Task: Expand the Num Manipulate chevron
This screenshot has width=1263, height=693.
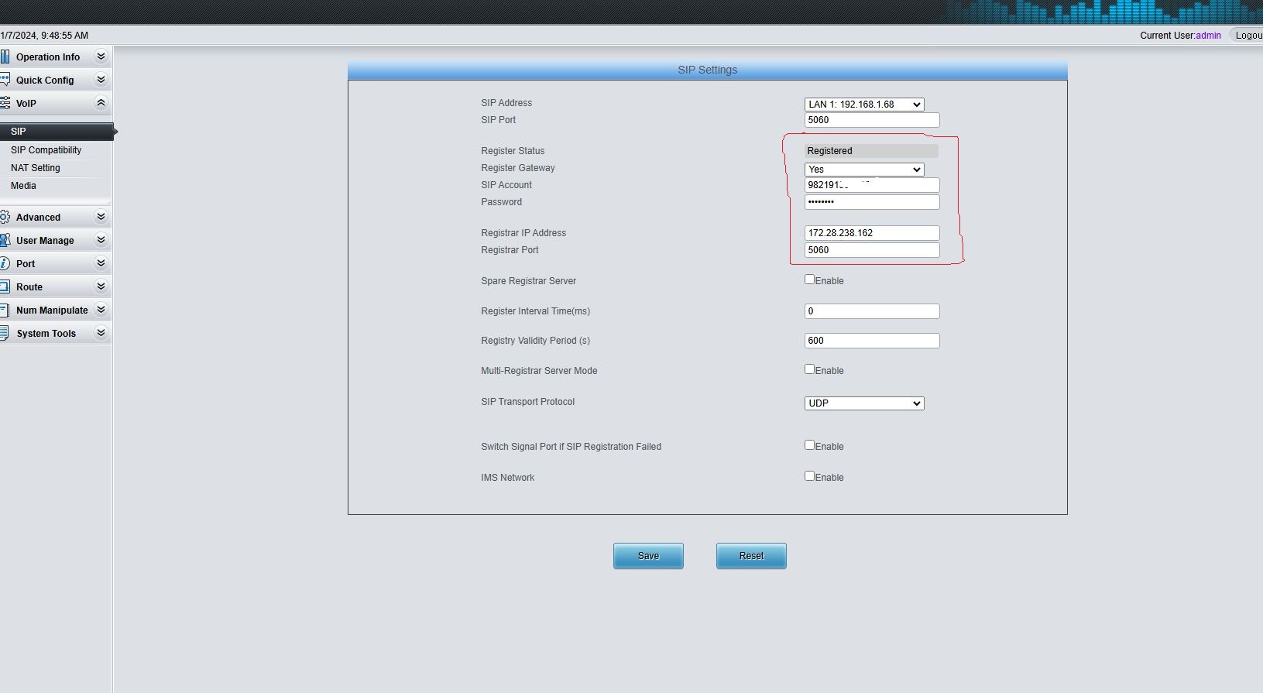Action: [101, 310]
